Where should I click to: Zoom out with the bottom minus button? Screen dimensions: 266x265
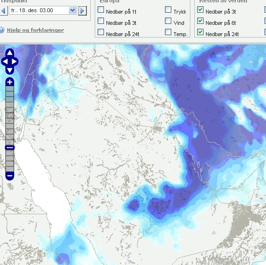click(10, 176)
